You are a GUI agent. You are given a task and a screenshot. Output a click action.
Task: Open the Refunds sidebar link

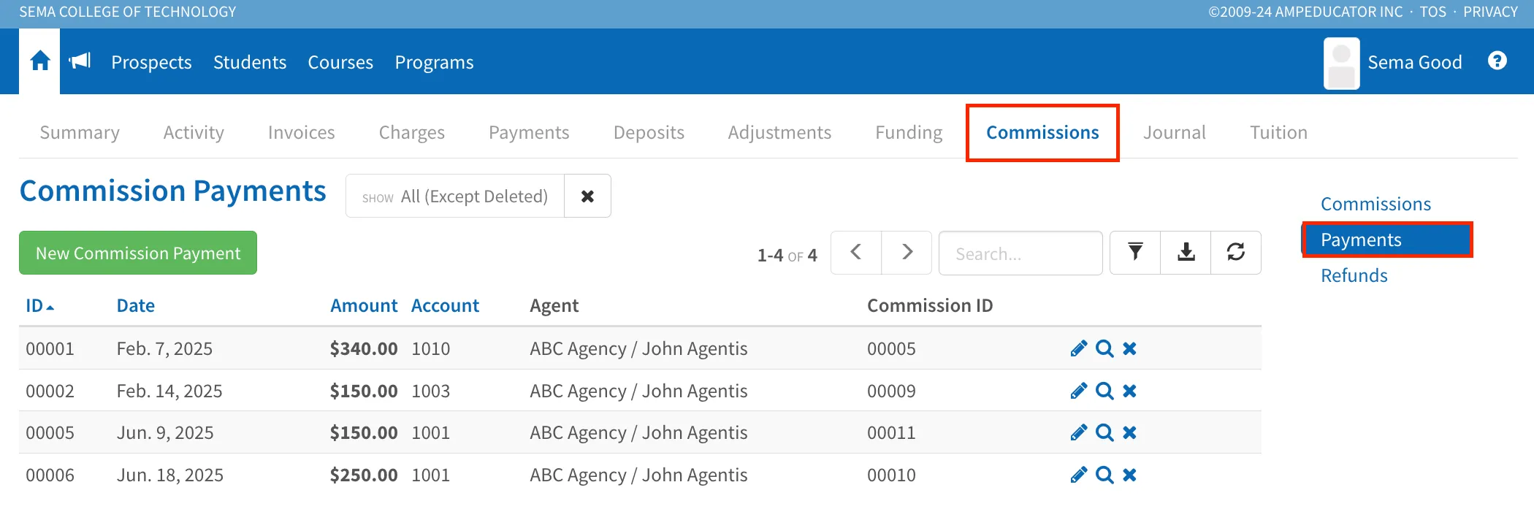coord(1354,275)
